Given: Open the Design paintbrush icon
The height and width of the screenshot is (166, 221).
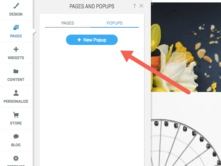Looking at the screenshot, I should pos(16,6).
